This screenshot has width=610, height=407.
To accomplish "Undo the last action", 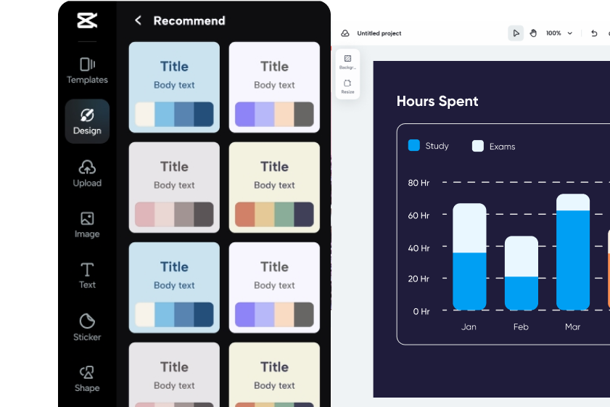I will tap(594, 33).
